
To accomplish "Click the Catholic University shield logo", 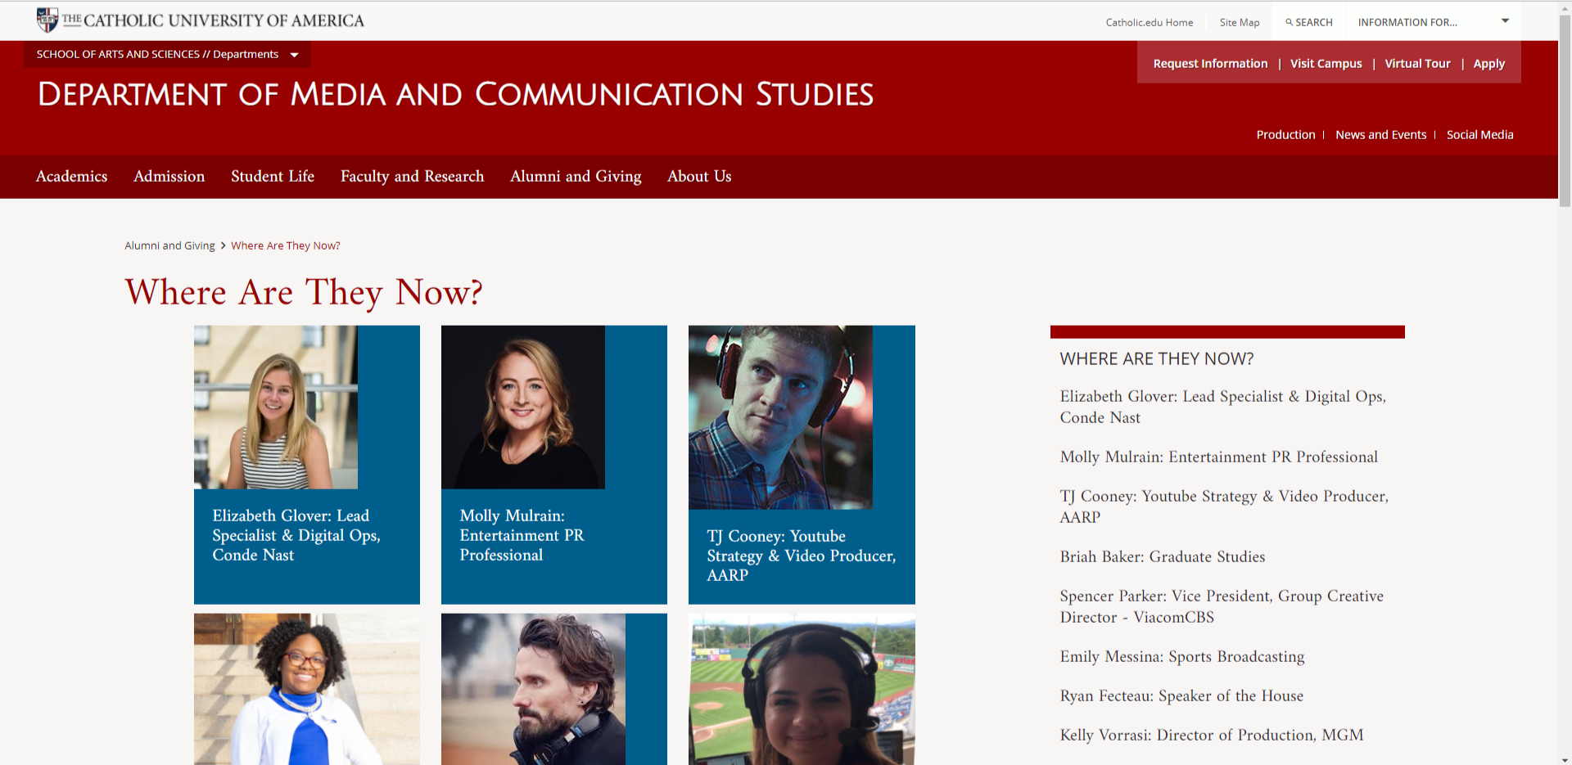I will [47, 20].
